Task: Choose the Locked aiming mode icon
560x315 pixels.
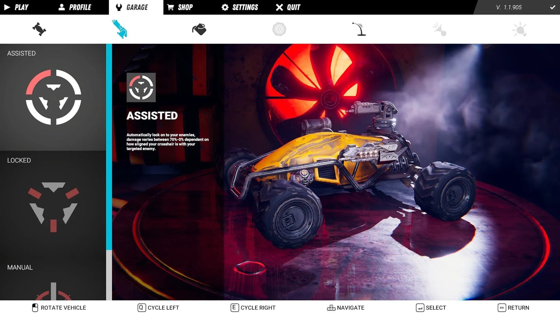Action: coord(53,207)
